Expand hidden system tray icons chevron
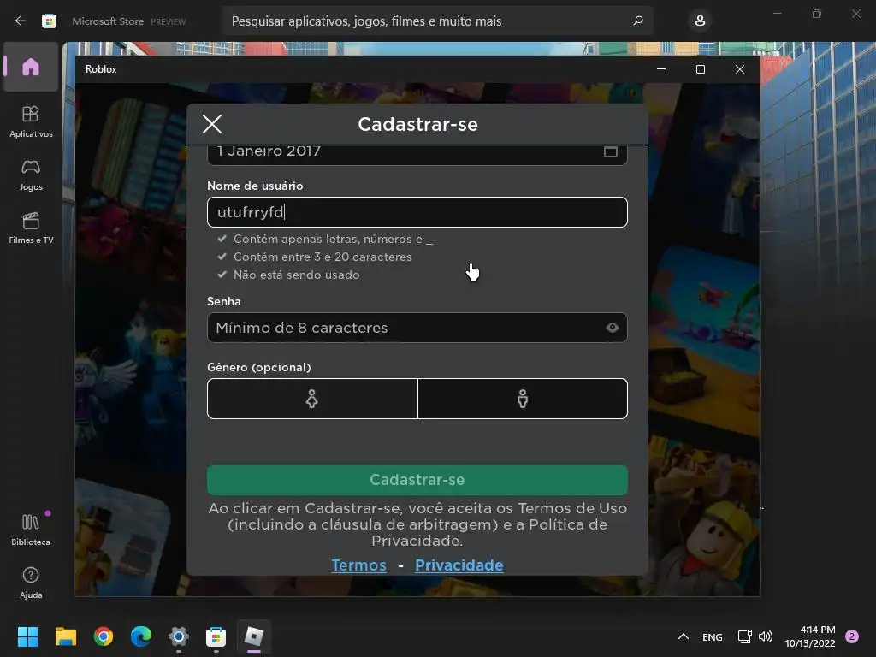 pos(683,636)
